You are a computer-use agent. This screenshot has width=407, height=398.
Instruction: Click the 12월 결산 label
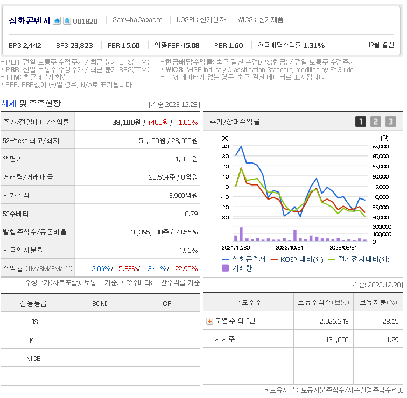coord(381,45)
